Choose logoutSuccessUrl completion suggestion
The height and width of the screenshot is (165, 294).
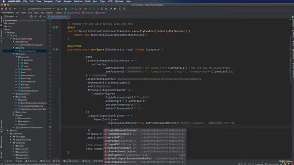145,134
